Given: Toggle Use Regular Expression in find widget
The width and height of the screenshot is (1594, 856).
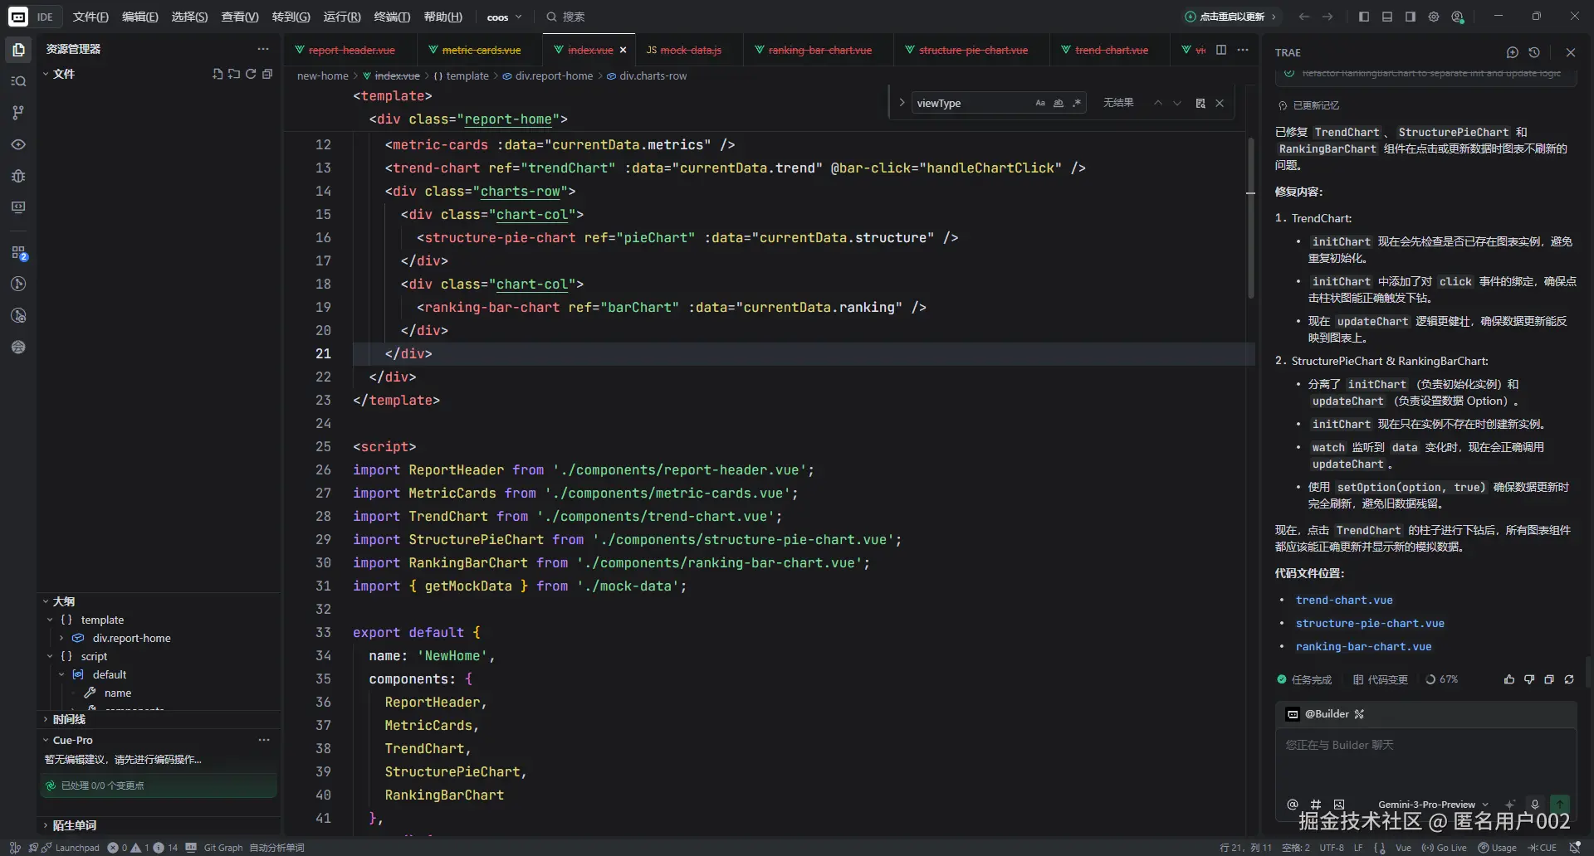Looking at the screenshot, I should point(1077,103).
